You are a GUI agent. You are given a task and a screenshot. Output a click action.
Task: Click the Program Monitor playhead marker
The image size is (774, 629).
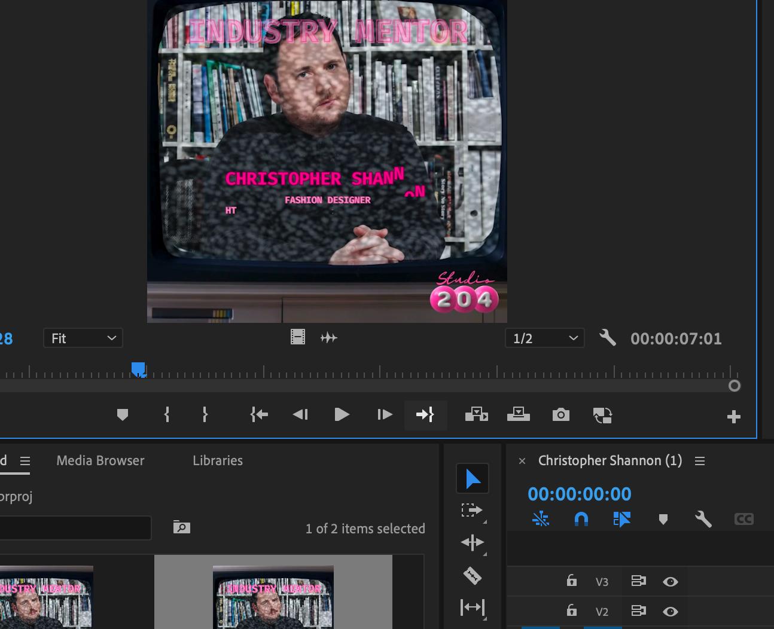point(139,370)
